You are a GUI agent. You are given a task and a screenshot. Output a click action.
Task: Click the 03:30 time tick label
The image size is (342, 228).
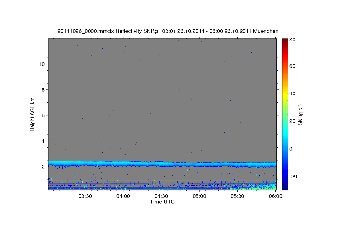85,196
